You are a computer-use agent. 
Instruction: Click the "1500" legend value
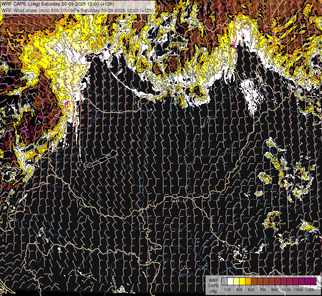[310, 290]
